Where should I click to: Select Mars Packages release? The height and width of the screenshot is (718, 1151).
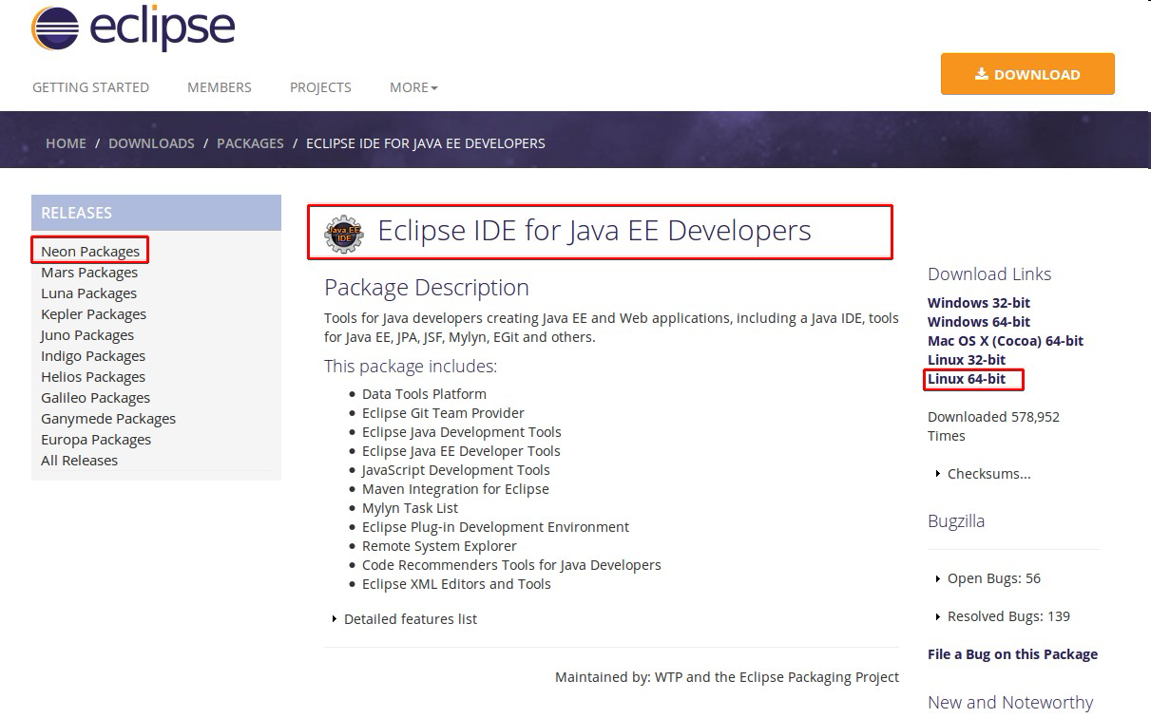pos(89,273)
